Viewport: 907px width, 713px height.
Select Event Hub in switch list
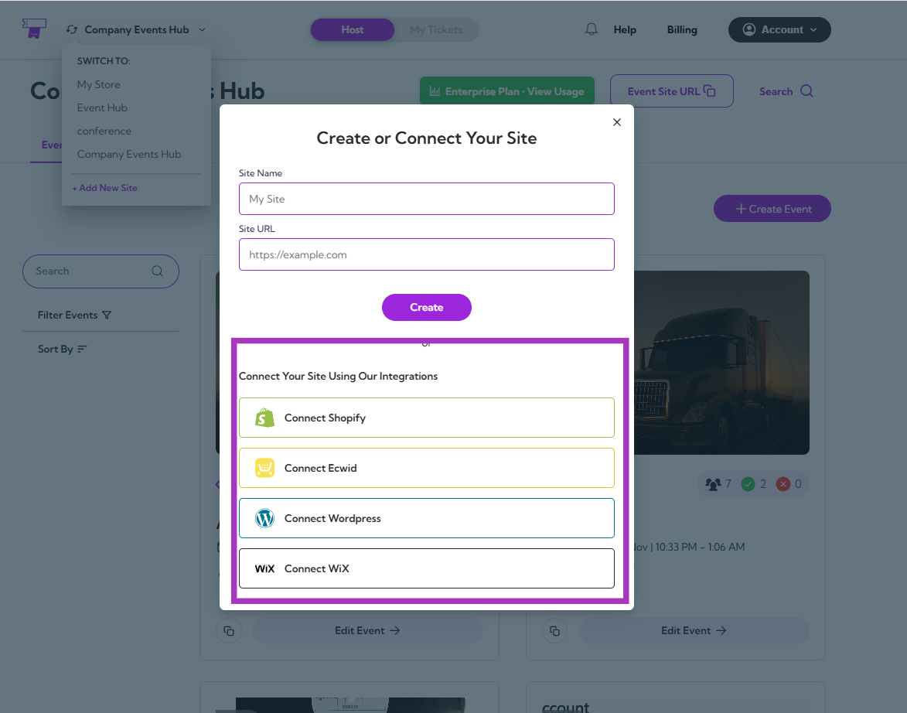(102, 107)
